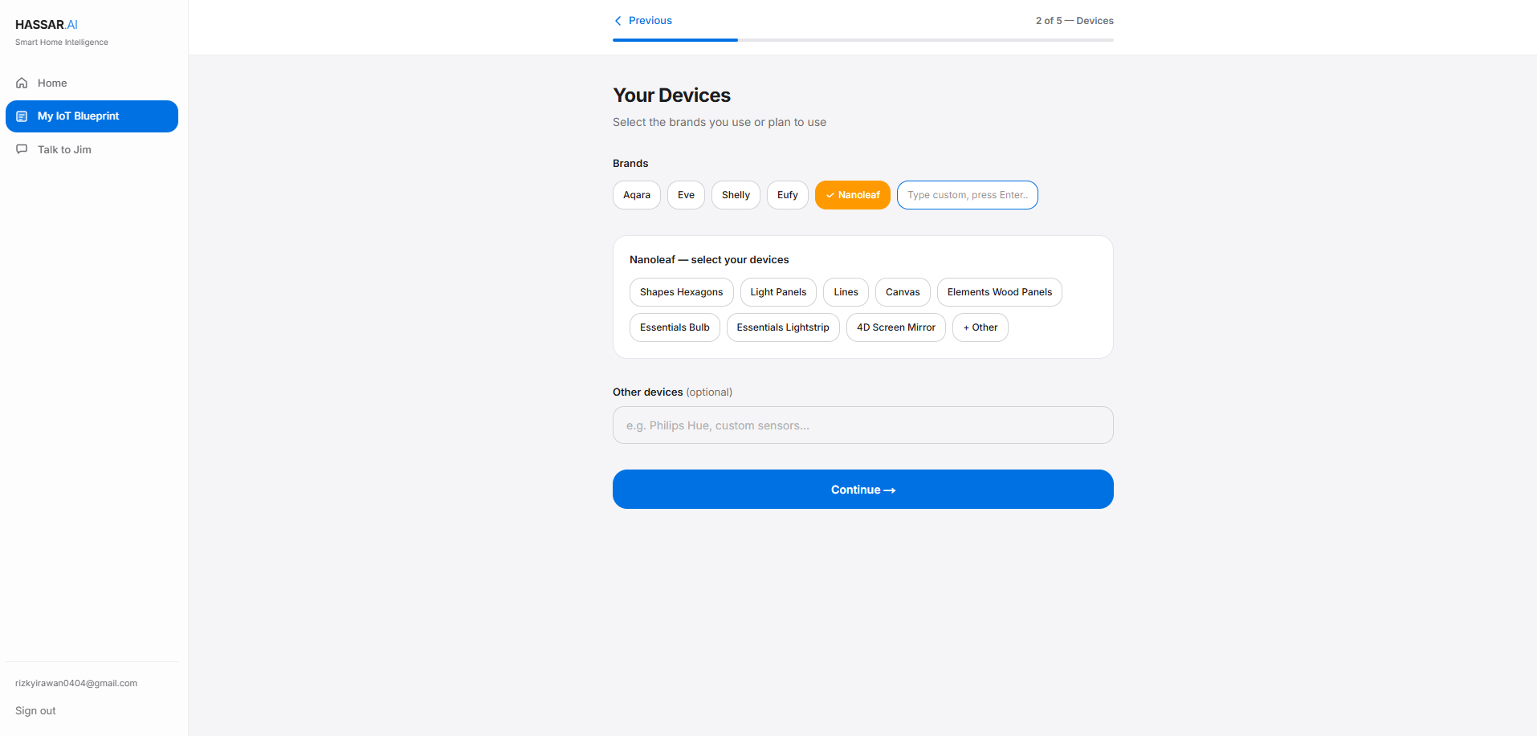Click the 'Other devices (optional)' label
The width and height of the screenshot is (1537, 736).
tap(672, 392)
